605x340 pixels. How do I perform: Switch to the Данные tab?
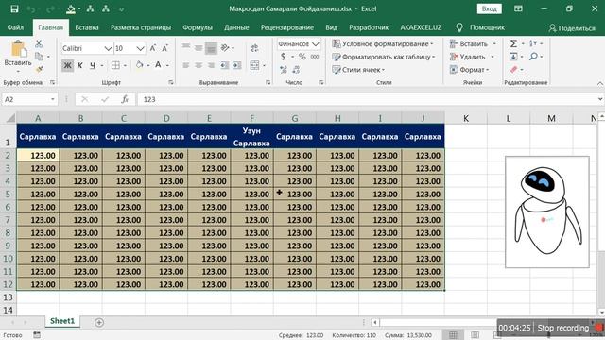pyautogui.click(x=236, y=27)
